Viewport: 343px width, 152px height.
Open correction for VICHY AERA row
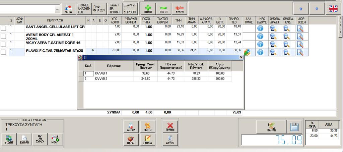click(x=300, y=44)
